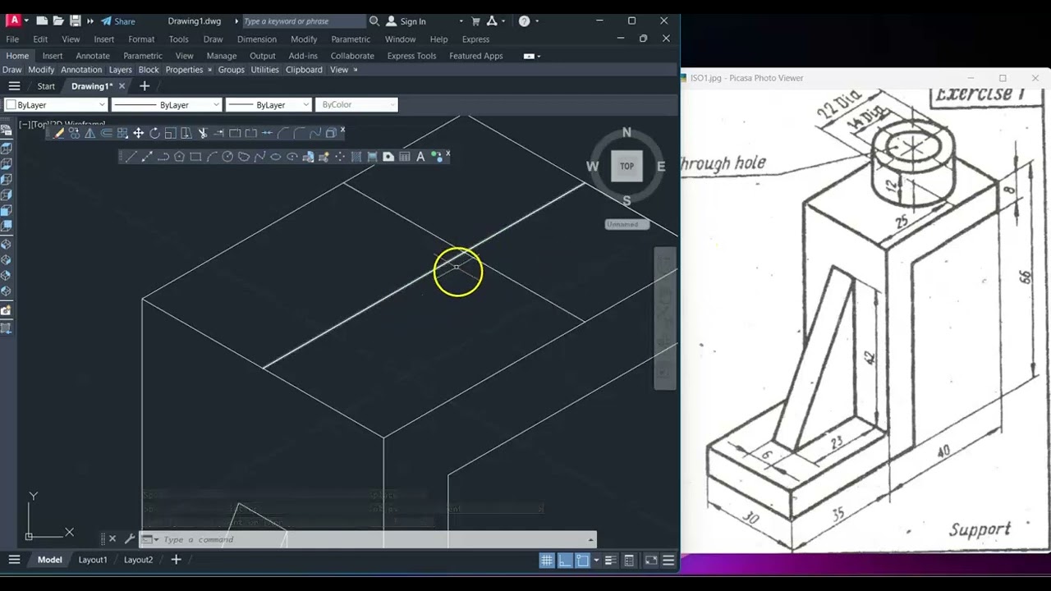The image size is (1051, 591).
Task: Add a new drawing tab
Action: [145, 86]
